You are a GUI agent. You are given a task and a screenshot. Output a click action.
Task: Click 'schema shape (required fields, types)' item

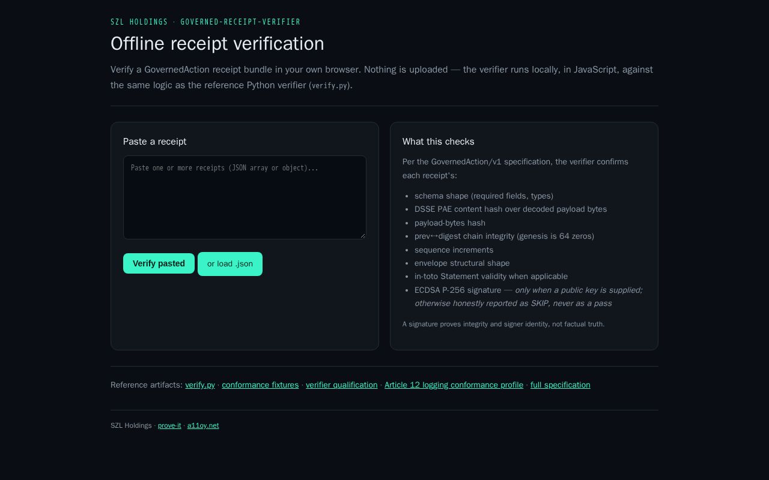point(484,196)
